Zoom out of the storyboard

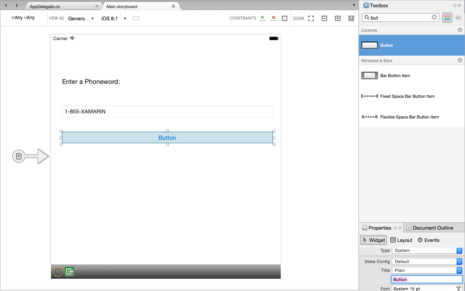[324, 18]
